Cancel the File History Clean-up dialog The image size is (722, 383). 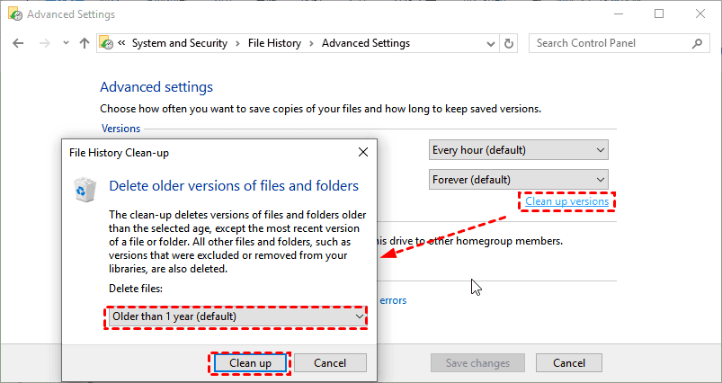[x=331, y=362]
